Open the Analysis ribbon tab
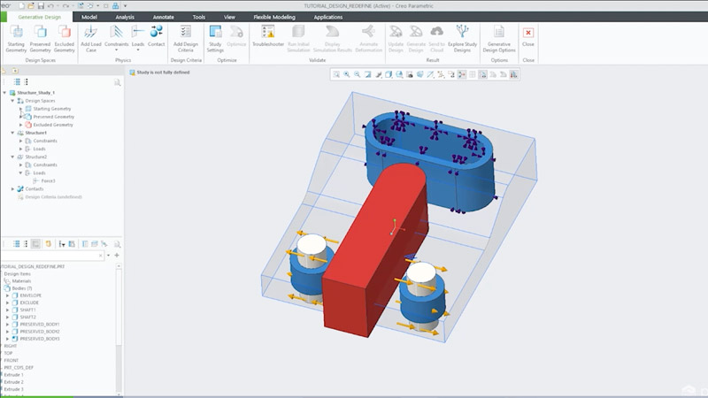Viewport: 708px width, 398px height. pos(125,16)
